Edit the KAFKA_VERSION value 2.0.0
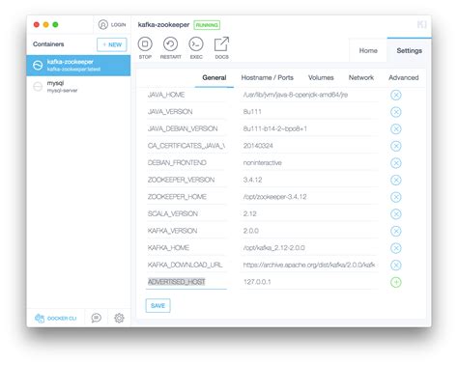 (309, 231)
